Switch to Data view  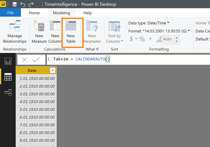pyautogui.click(x=8, y=77)
